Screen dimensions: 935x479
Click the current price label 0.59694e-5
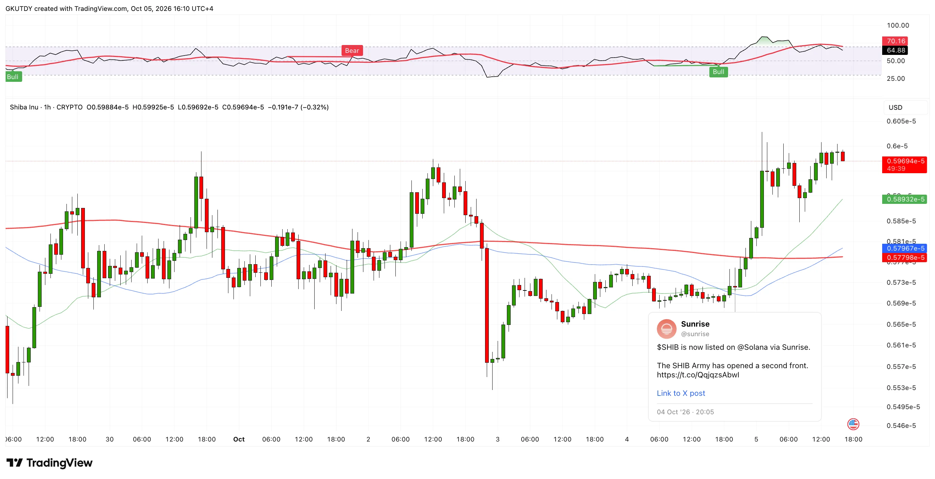tap(905, 161)
